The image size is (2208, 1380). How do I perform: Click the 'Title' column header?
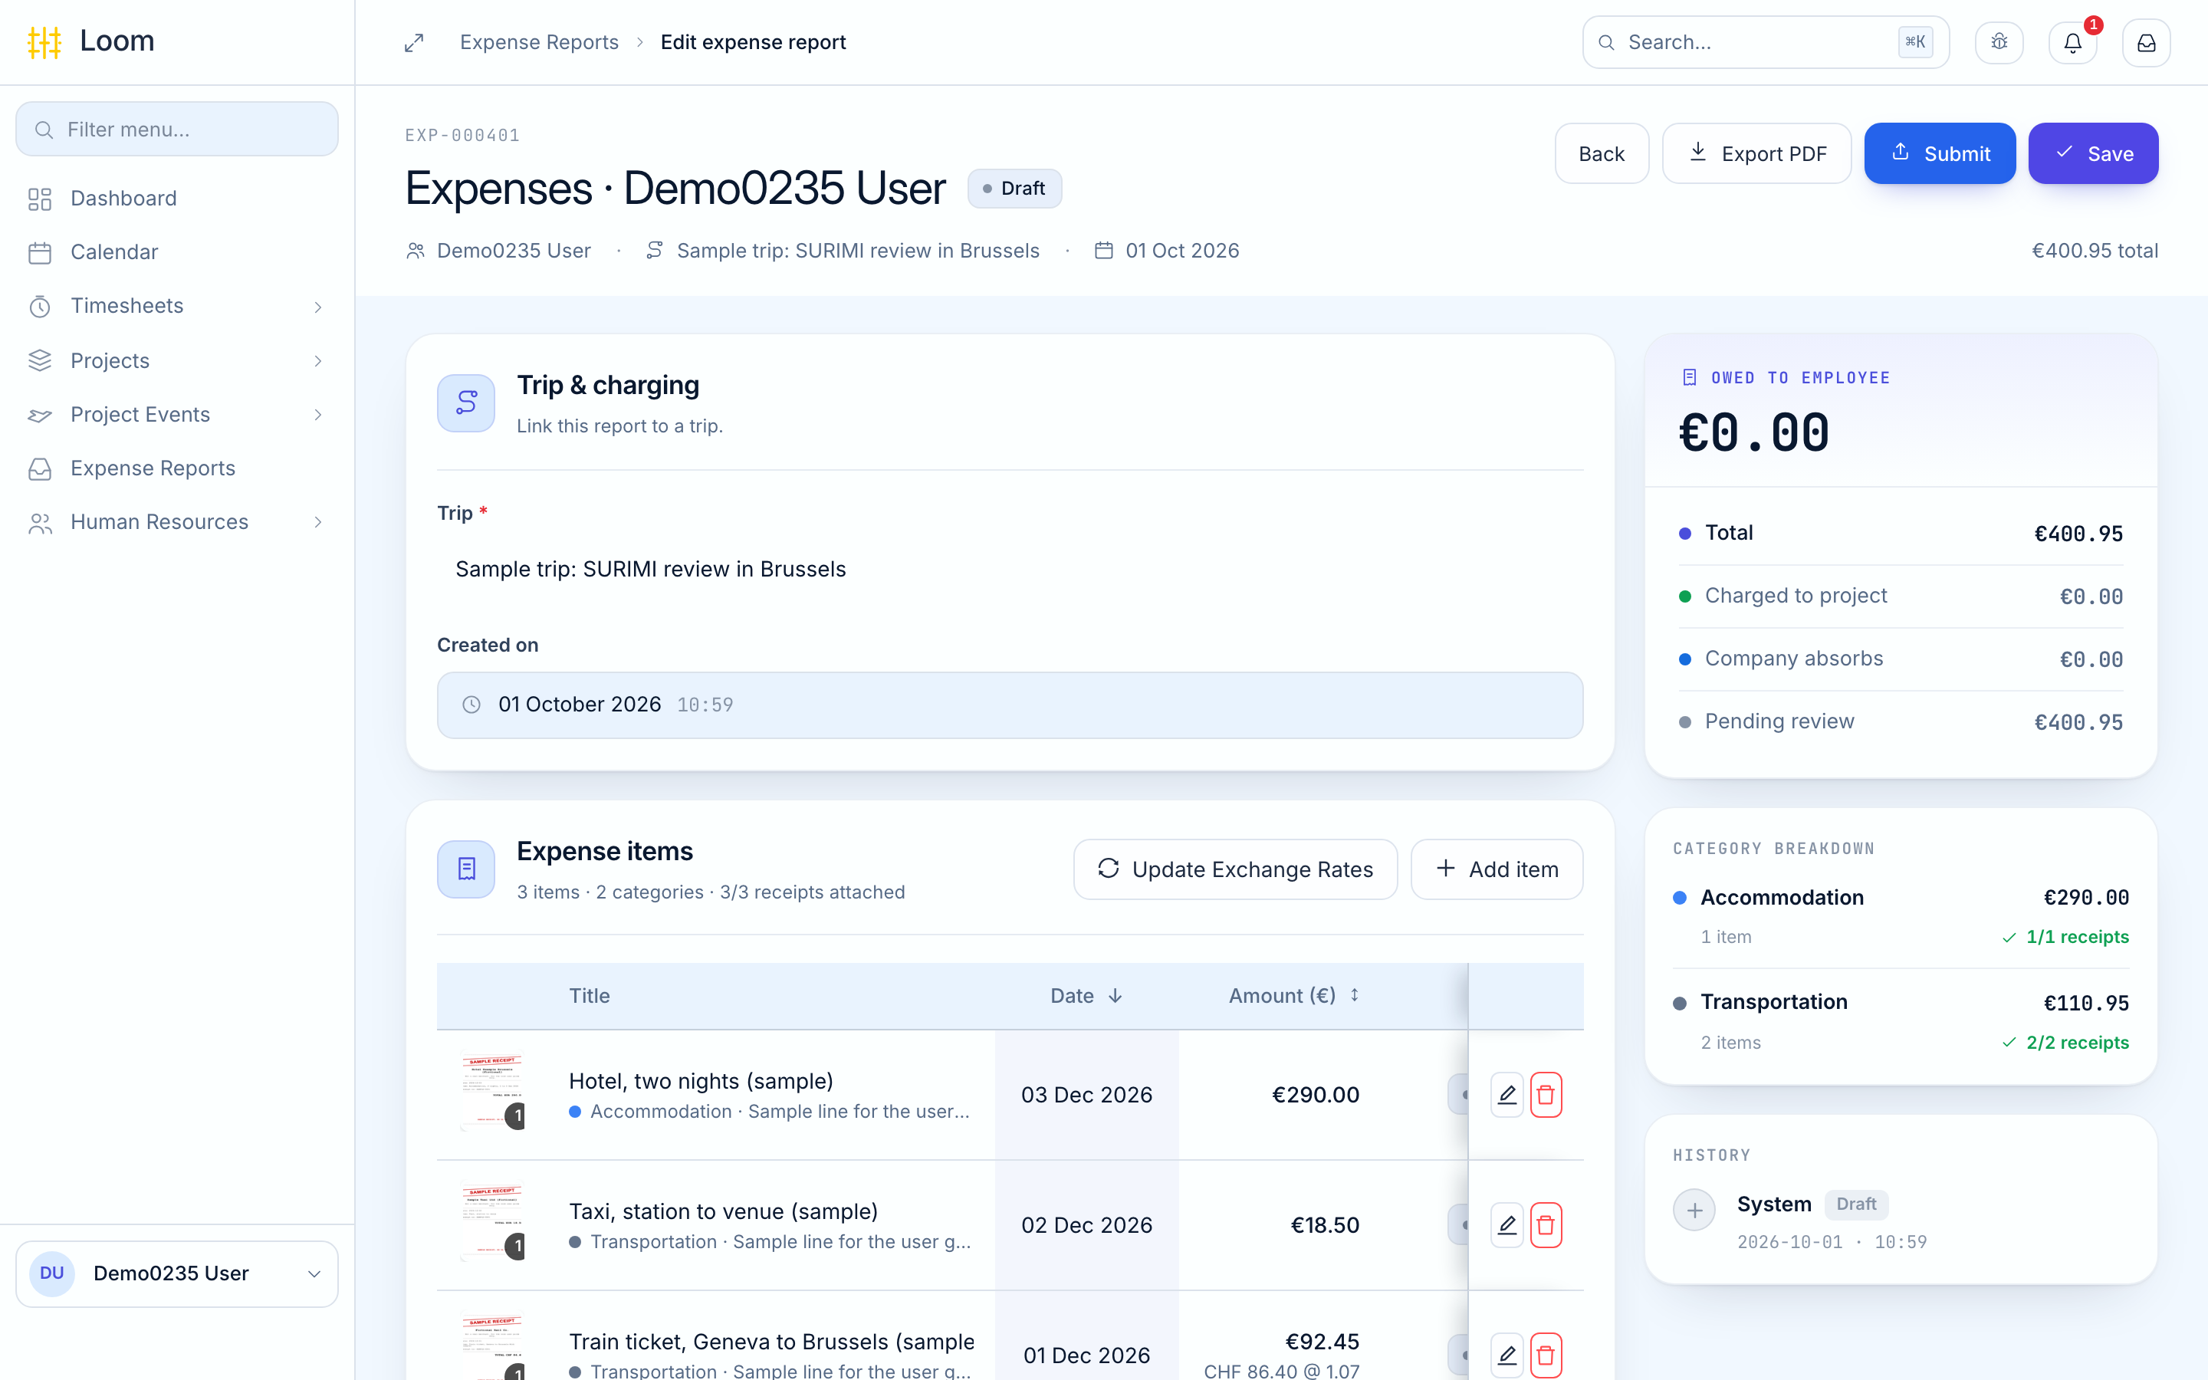coord(590,996)
